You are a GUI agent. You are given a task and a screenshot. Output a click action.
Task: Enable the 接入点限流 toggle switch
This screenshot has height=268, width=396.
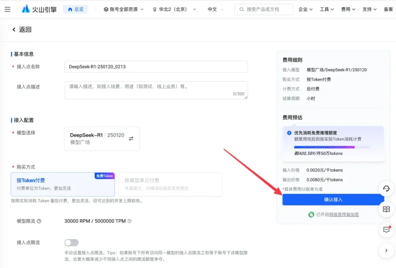72,242
